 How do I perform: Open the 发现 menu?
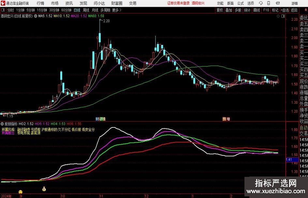coord(83,3)
